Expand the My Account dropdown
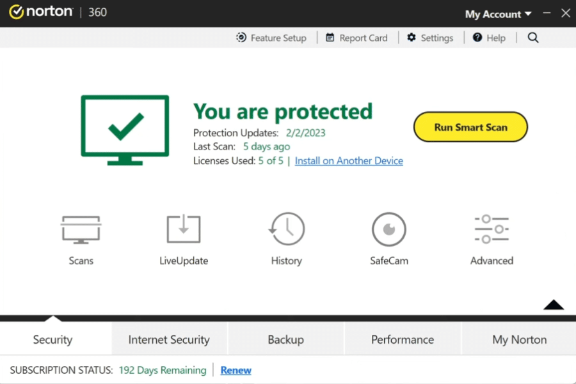Image resolution: width=576 pixels, height=384 pixels. [x=498, y=14]
